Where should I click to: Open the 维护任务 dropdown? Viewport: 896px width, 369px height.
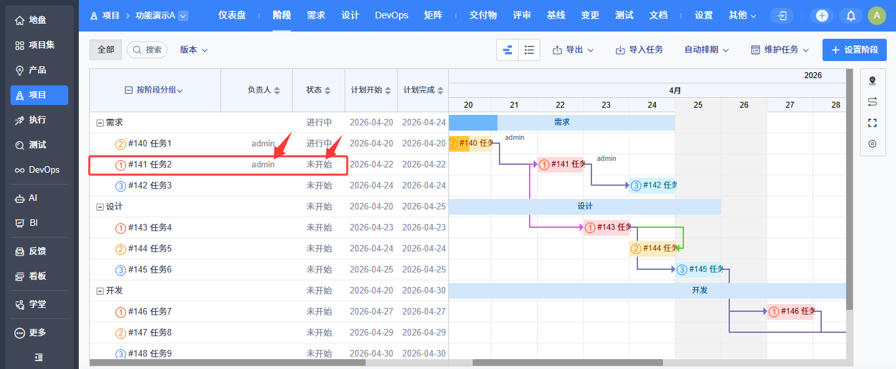[x=780, y=50]
